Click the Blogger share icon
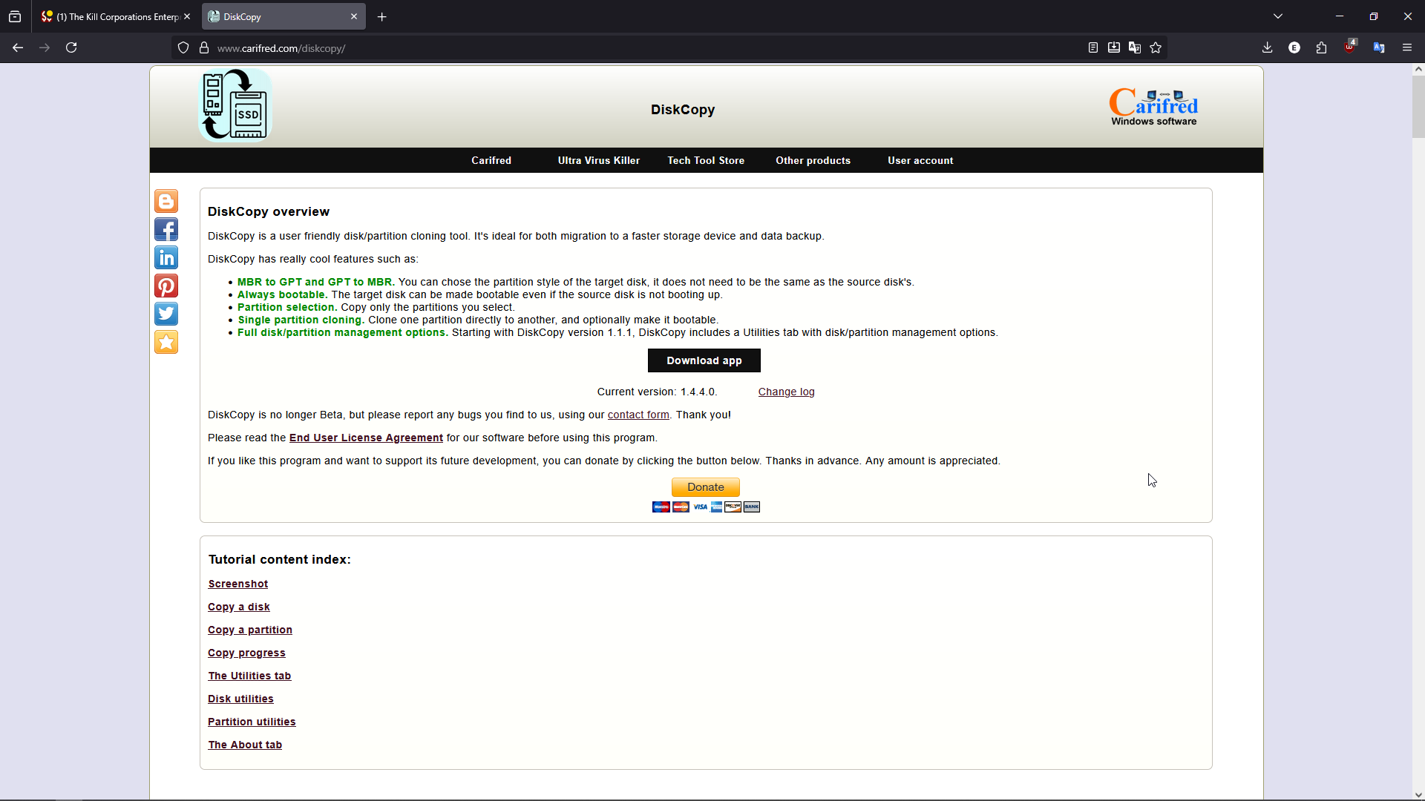This screenshot has width=1425, height=801. point(166,202)
